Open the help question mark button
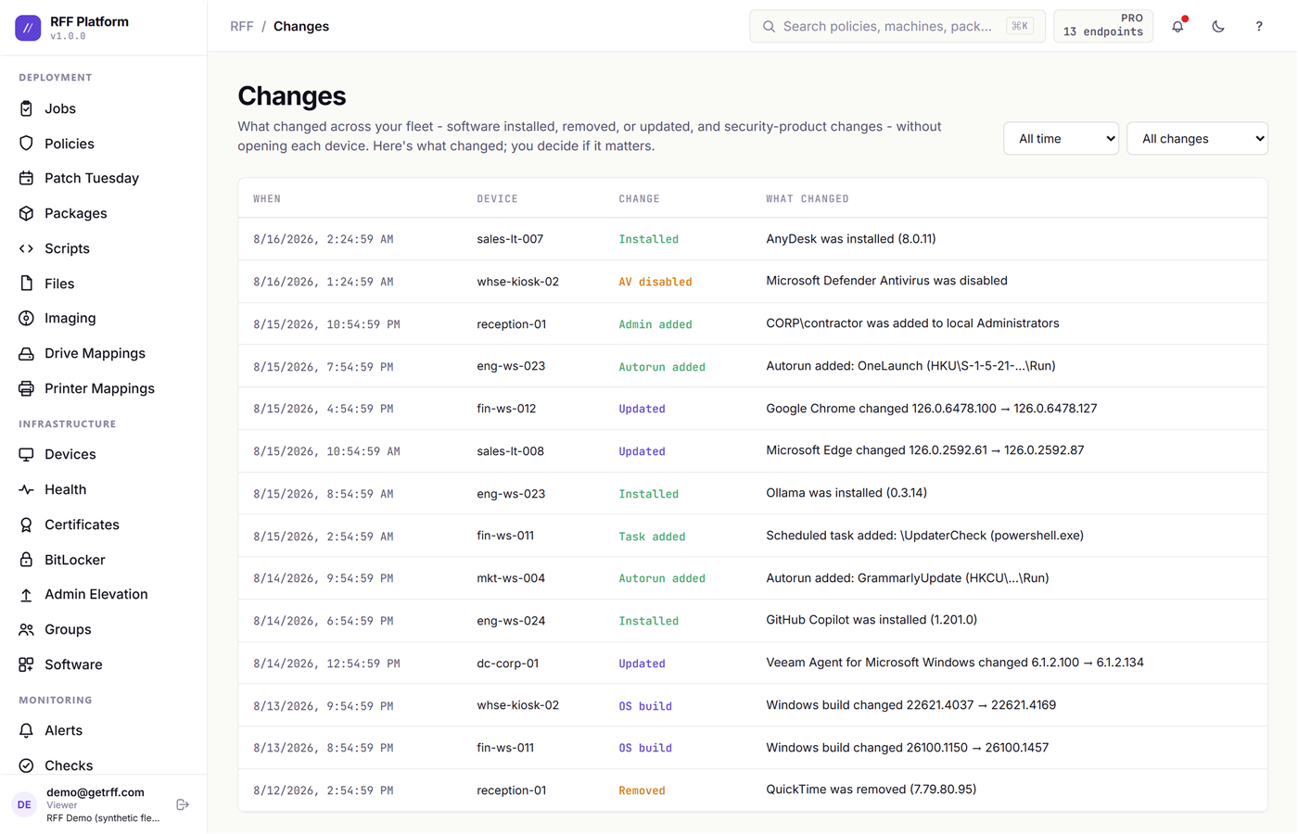The height and width of the screenshot is (834, 1298). pyautogui.click(x=1258, y=26)
